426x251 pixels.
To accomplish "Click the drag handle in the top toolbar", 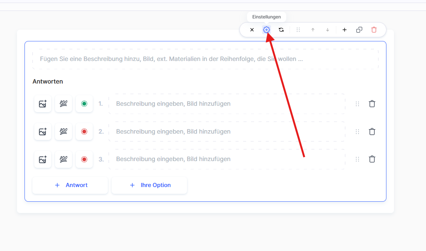I will (x=298, y=30).
